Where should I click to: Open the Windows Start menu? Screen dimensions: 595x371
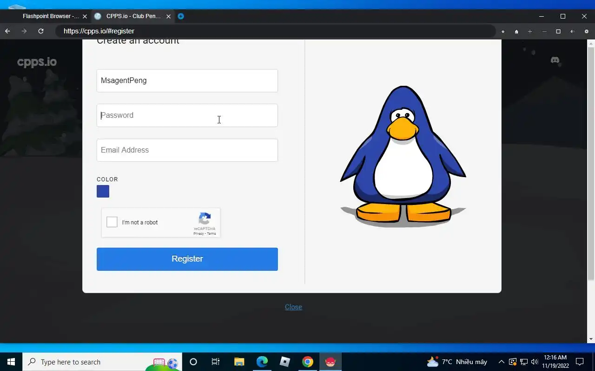tap(11, 362)
